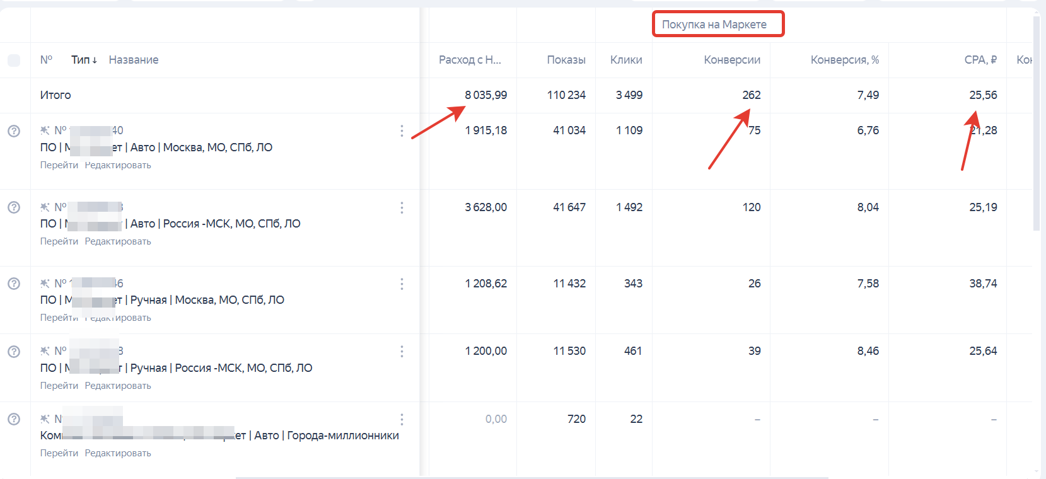The image size is (1046, 479).
Task: Click campaign type icon of Города-миллионники campaign
Action: [x=45, y=419]
